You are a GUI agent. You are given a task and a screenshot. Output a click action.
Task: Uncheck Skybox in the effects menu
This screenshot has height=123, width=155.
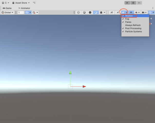click(x=135, y=16)
